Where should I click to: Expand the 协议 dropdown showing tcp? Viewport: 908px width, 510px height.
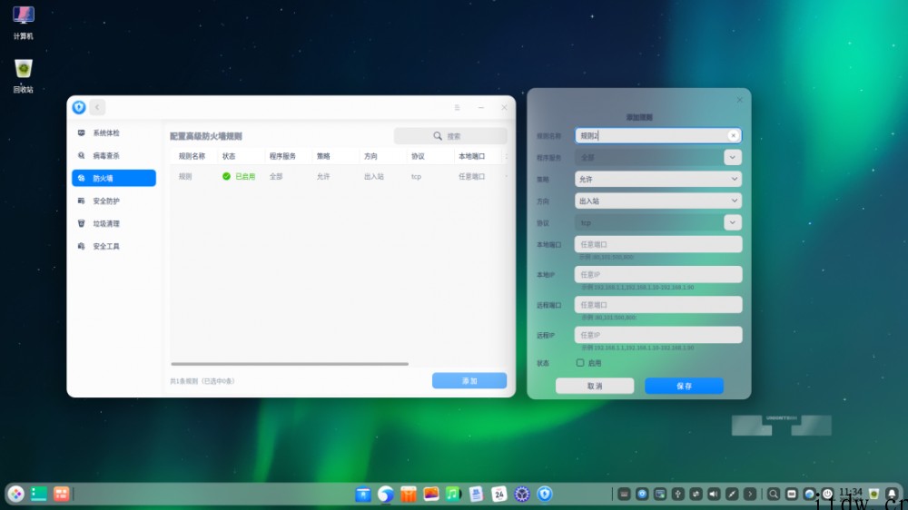[x=657, y=223]
